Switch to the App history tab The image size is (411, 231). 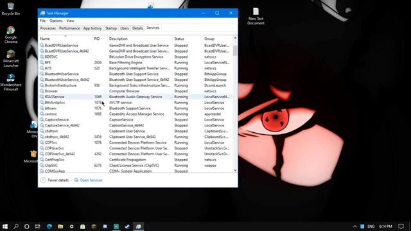point(92,28)
